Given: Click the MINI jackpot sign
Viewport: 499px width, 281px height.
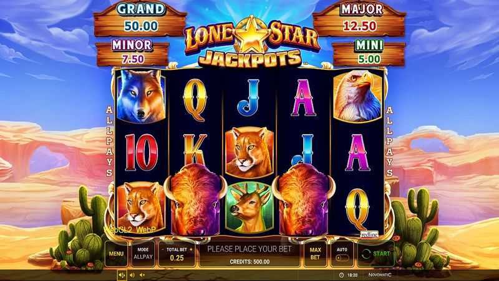Looking at the screenshot, I should click(369, 53).
